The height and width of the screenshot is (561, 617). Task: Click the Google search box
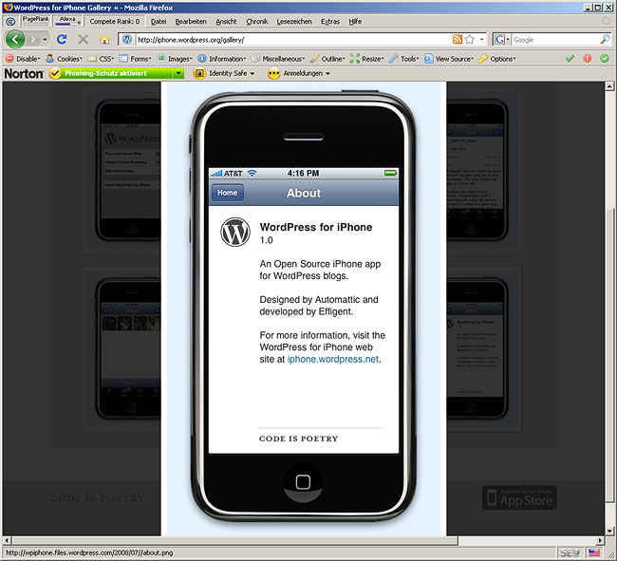[555, 39]
